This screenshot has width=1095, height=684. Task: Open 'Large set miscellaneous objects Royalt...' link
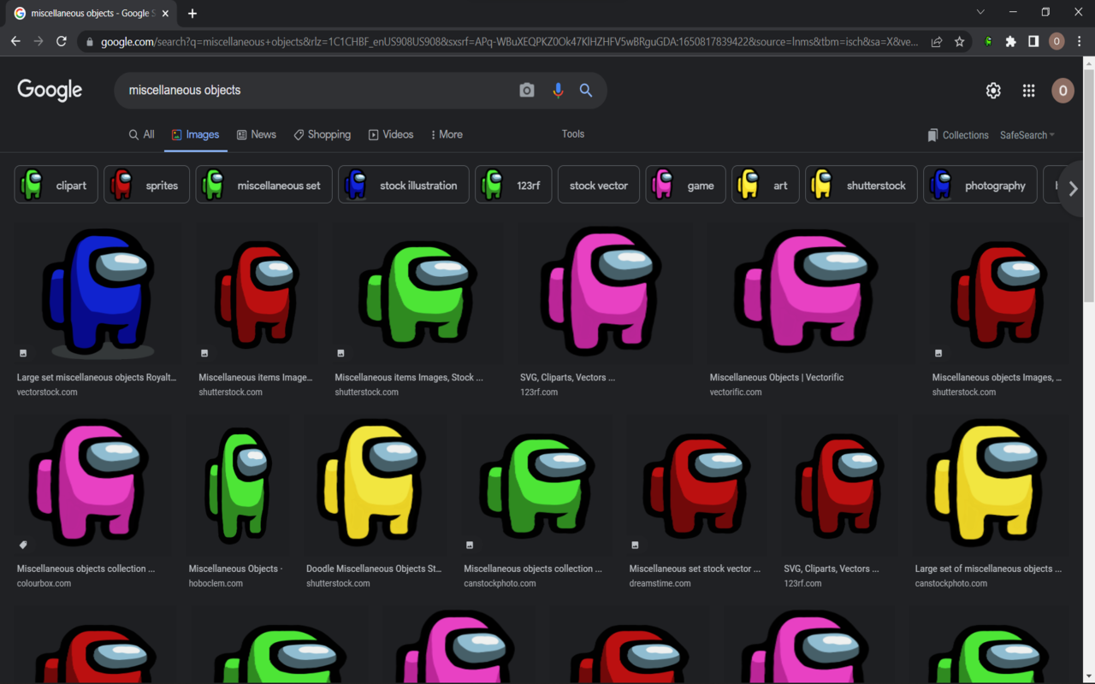(97, 377)
